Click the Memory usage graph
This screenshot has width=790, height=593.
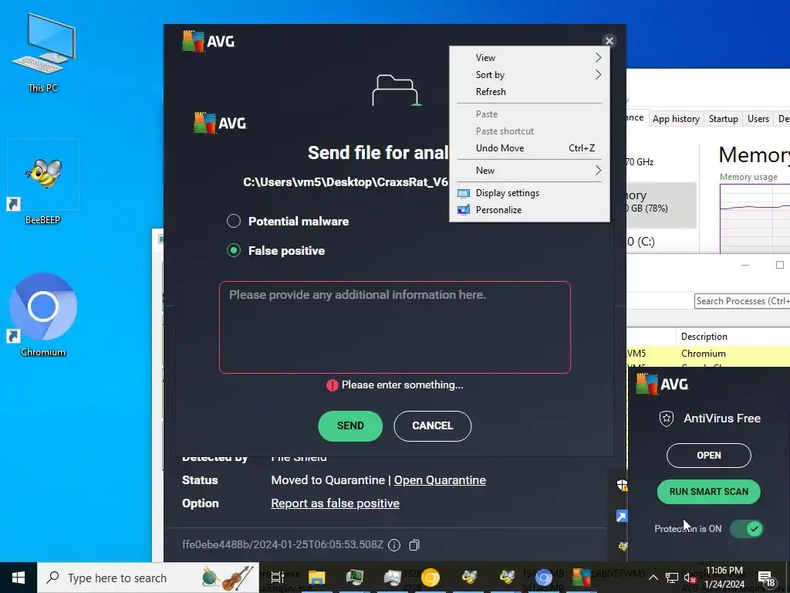(x=755, y=219)
